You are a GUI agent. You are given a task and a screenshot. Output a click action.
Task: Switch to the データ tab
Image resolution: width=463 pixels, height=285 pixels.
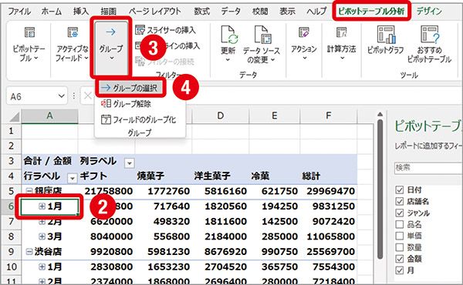tap(231, 12)
